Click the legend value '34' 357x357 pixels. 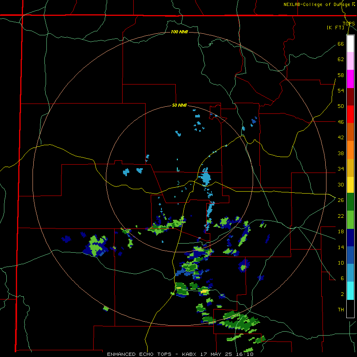pyautogui.click(x=341, y=169)
